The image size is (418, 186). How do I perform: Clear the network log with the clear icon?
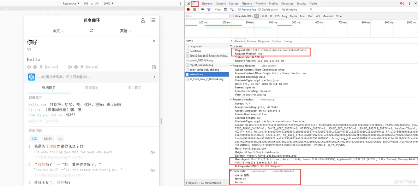click(x=195, y=9)
